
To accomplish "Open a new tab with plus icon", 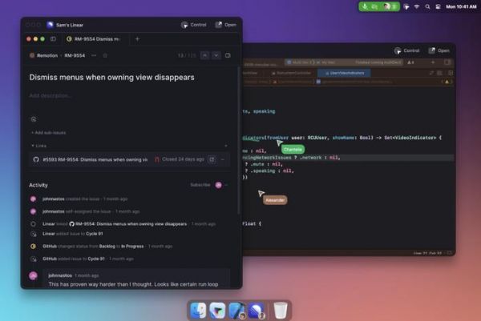I will click(x=137, y=38).
